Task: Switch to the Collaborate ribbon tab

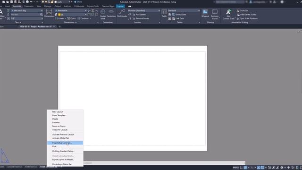Action: [x=79, y=6]
